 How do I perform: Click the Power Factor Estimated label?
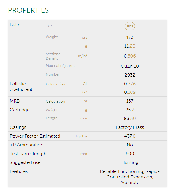[35, 136]
